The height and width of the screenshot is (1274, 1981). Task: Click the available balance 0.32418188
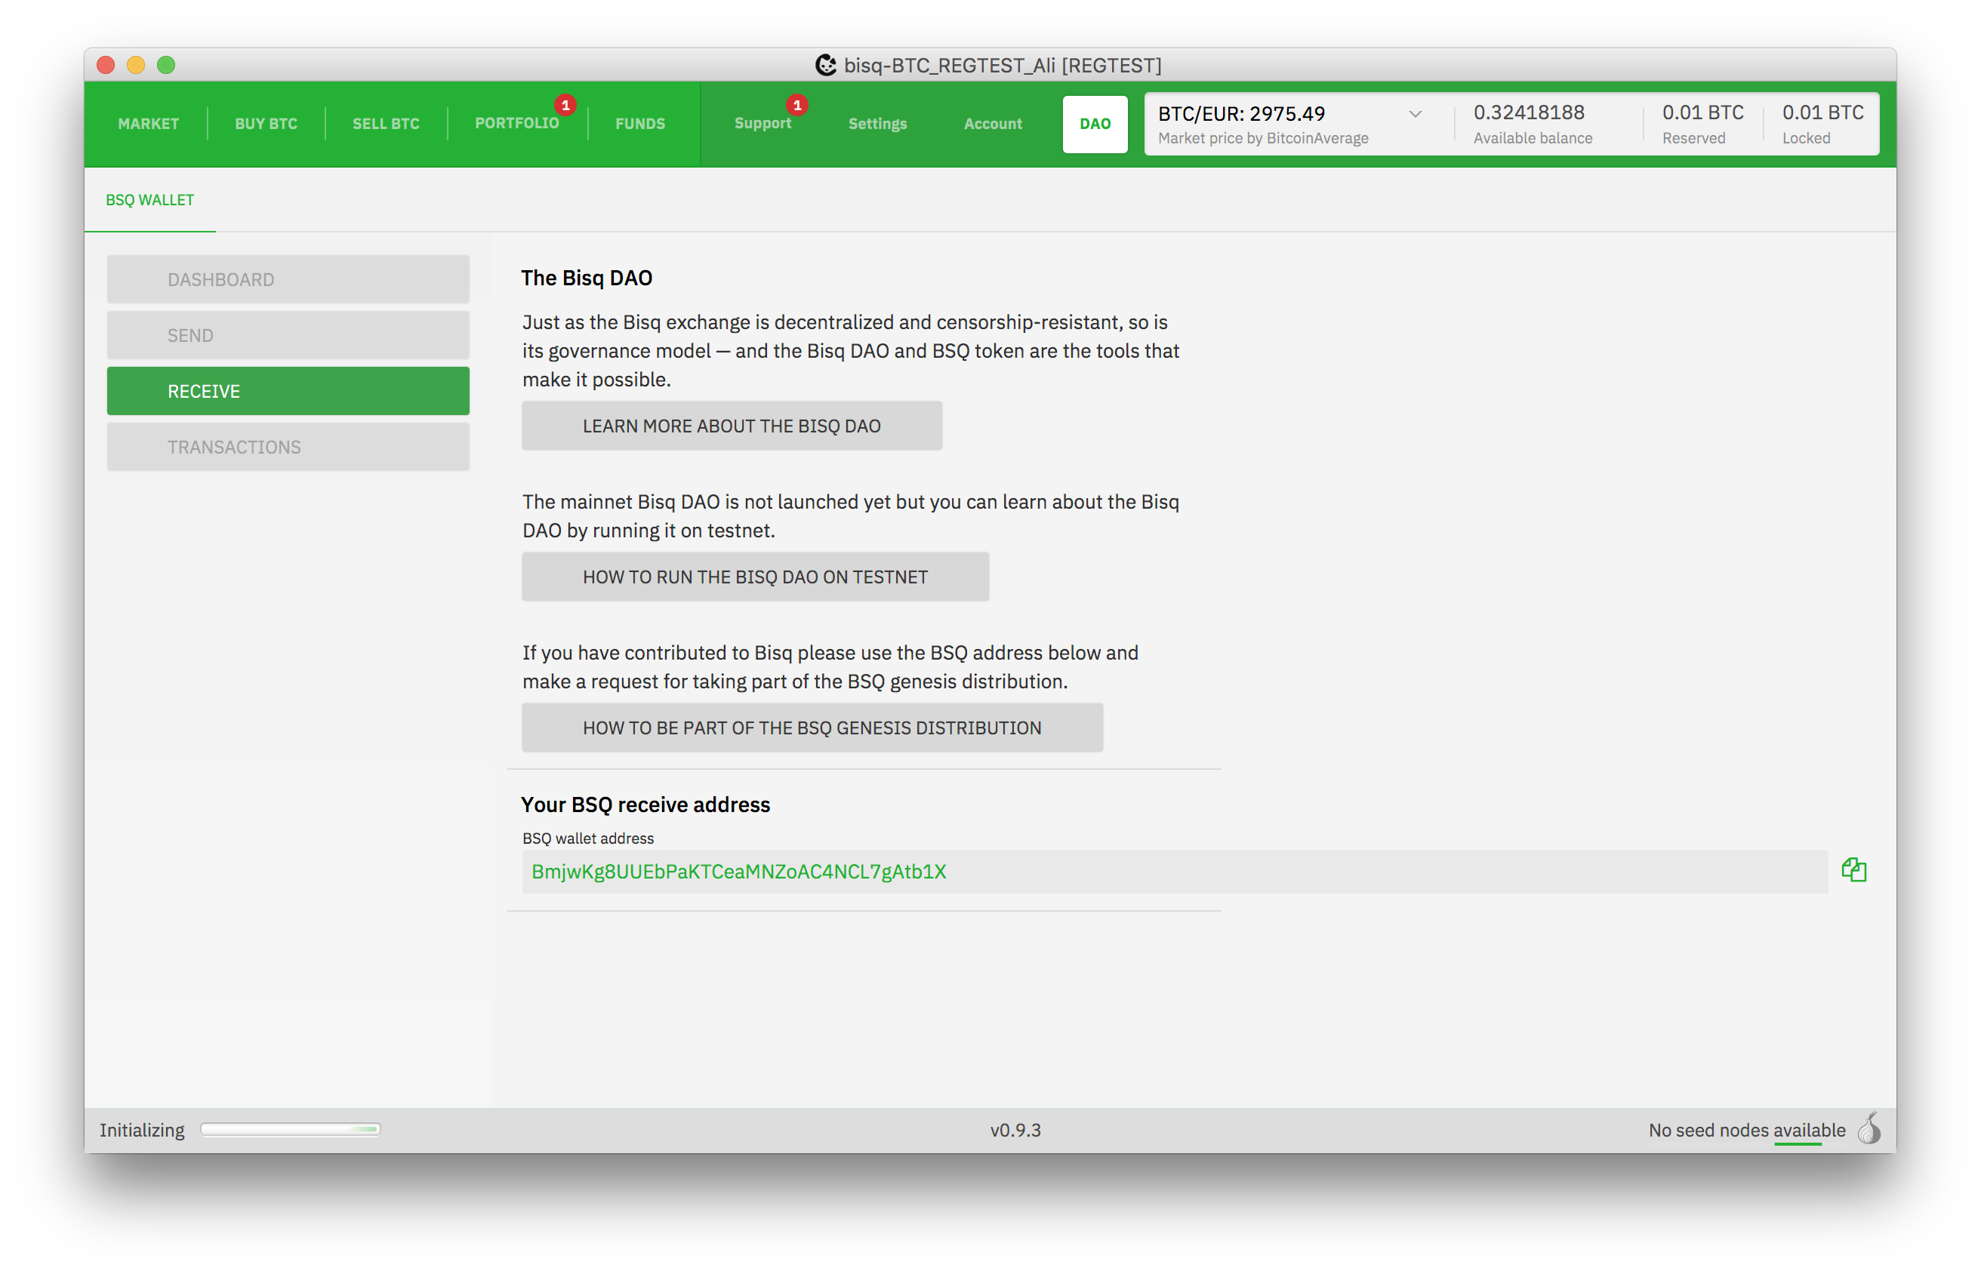click(x=1528, y=112)
